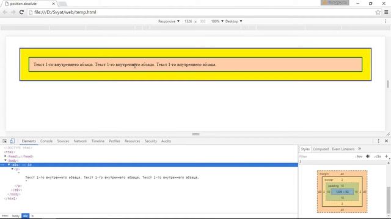Switch to the Audits tab
This screenshot has height=219, width=391.
pos(166,141)
